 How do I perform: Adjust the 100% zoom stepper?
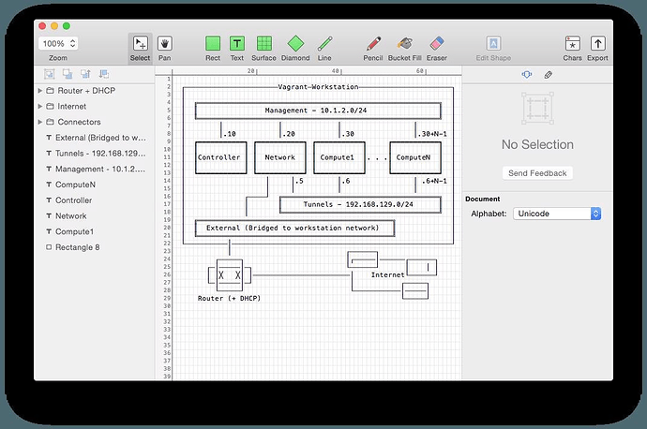(x=72, y=43)
